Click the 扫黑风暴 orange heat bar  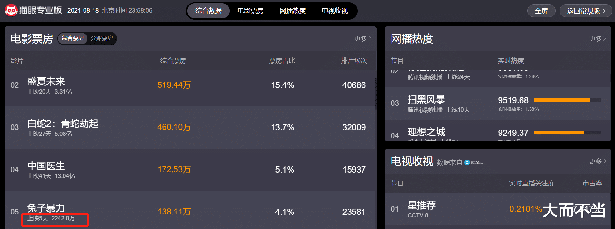click(x=562, y=100)
